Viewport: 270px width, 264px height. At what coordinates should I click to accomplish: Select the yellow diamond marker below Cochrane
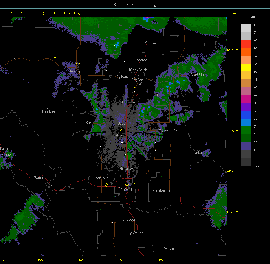pos(106,185)
